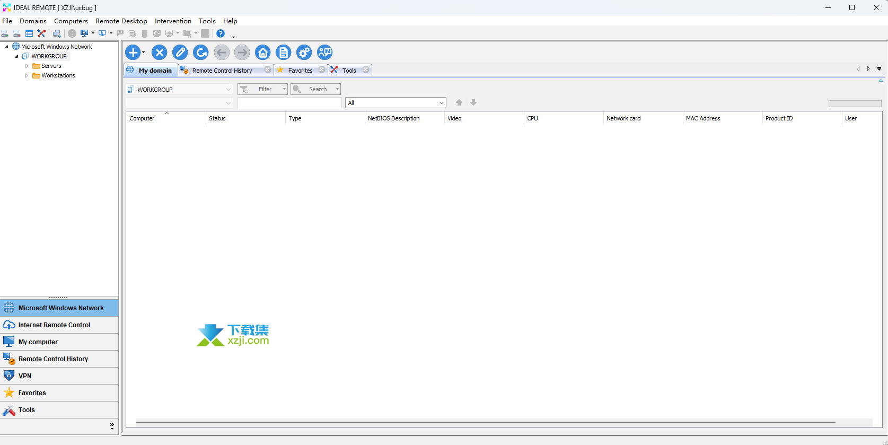Screen dimensions: 888x445
Task: Click the first computer icon with green light
Action: (x=5, y=33)
